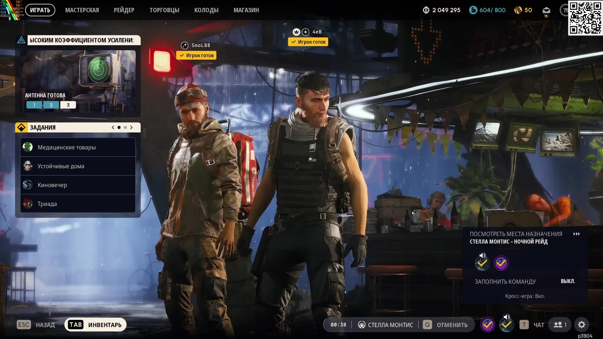Switch to the Мастерская tab

[x=82, y=10]
